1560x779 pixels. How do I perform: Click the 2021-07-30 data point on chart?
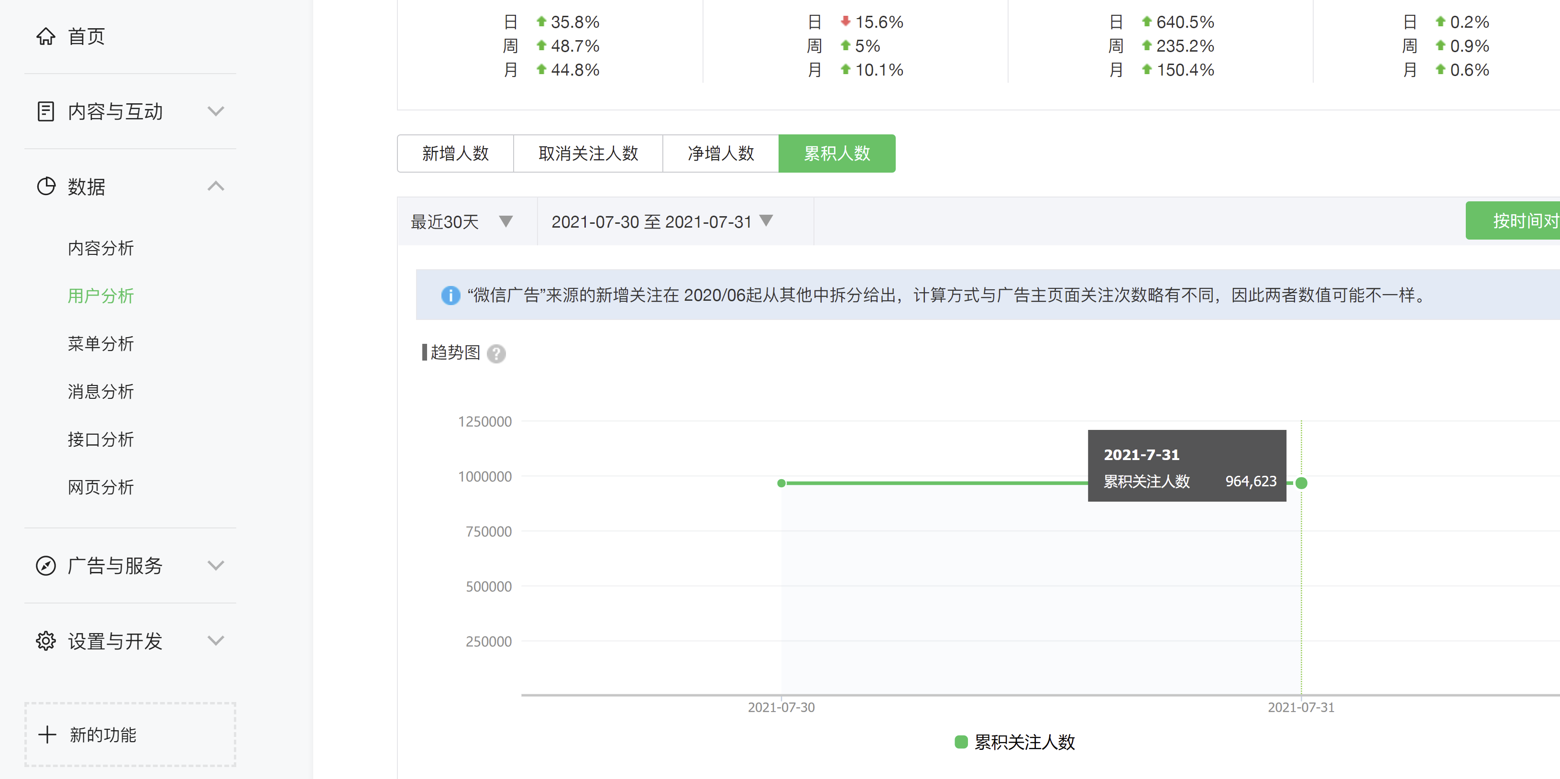pyautogui.click(x=781, y=483)
